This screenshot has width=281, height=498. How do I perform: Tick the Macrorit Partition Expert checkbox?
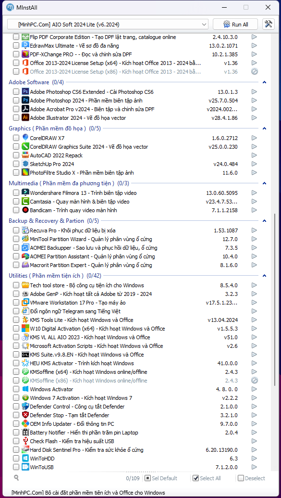[x=16, y=265]
